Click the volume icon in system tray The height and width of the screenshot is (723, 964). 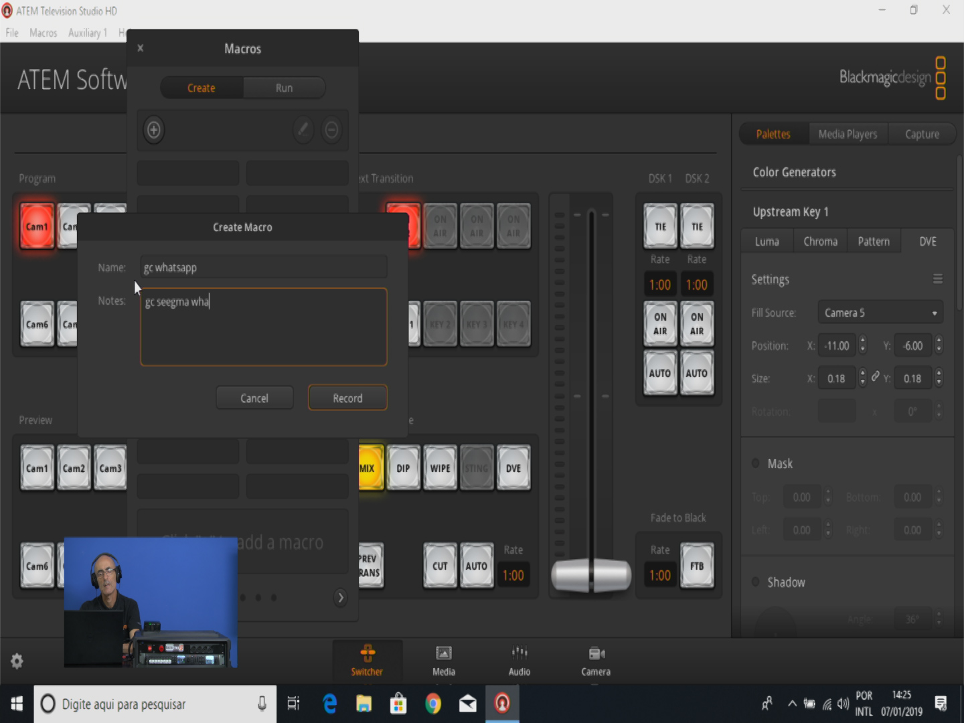[x=843, y=704]
